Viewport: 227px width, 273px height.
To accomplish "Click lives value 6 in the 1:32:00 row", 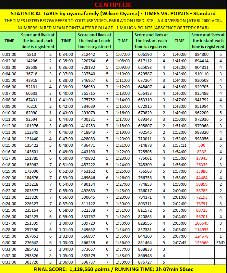I will 164,217.
